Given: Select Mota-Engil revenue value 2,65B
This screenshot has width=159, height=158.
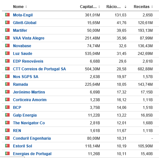Looking at the screenshot, I should (148, 15).
